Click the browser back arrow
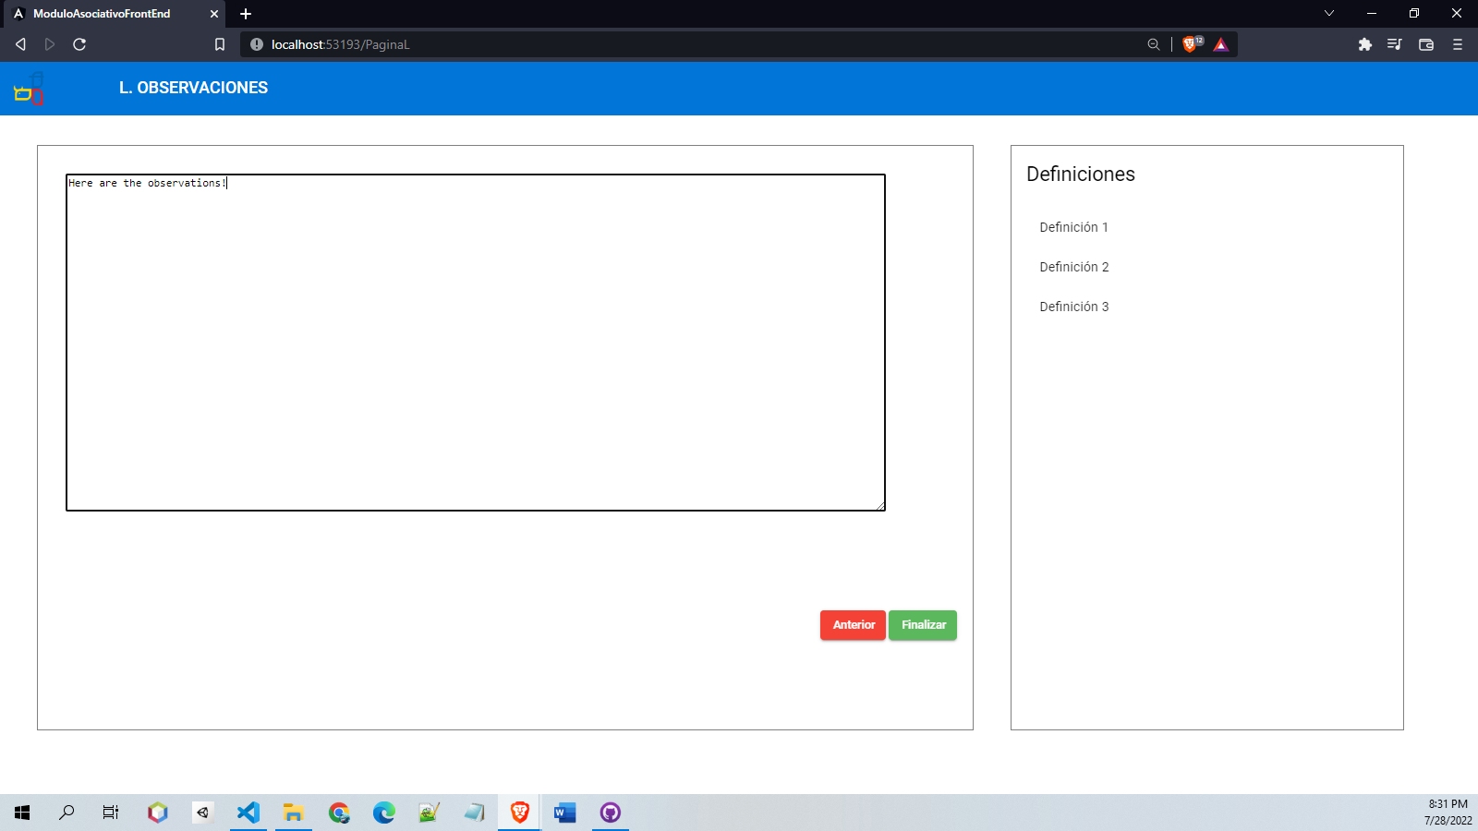 coord(20,44)
